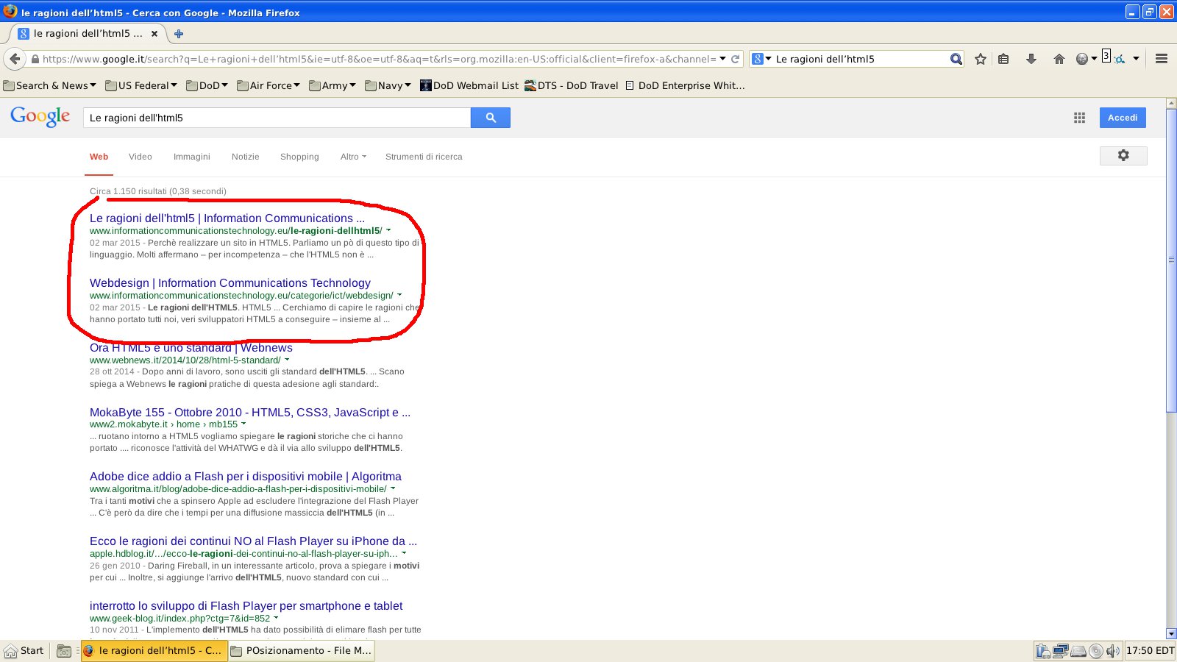Screen dimensions: 1177x662
Task: Expand the Search & News bookmark folder
Action: (50, 85)
